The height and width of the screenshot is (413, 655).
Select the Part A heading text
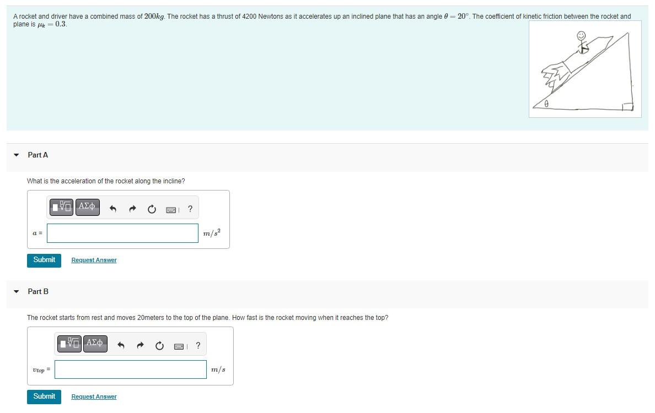tap(38, 155)
